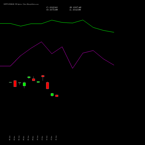Screen dimensions: 145x145
Task: Select the open value O: 1575.00
Action: (52, 10)
